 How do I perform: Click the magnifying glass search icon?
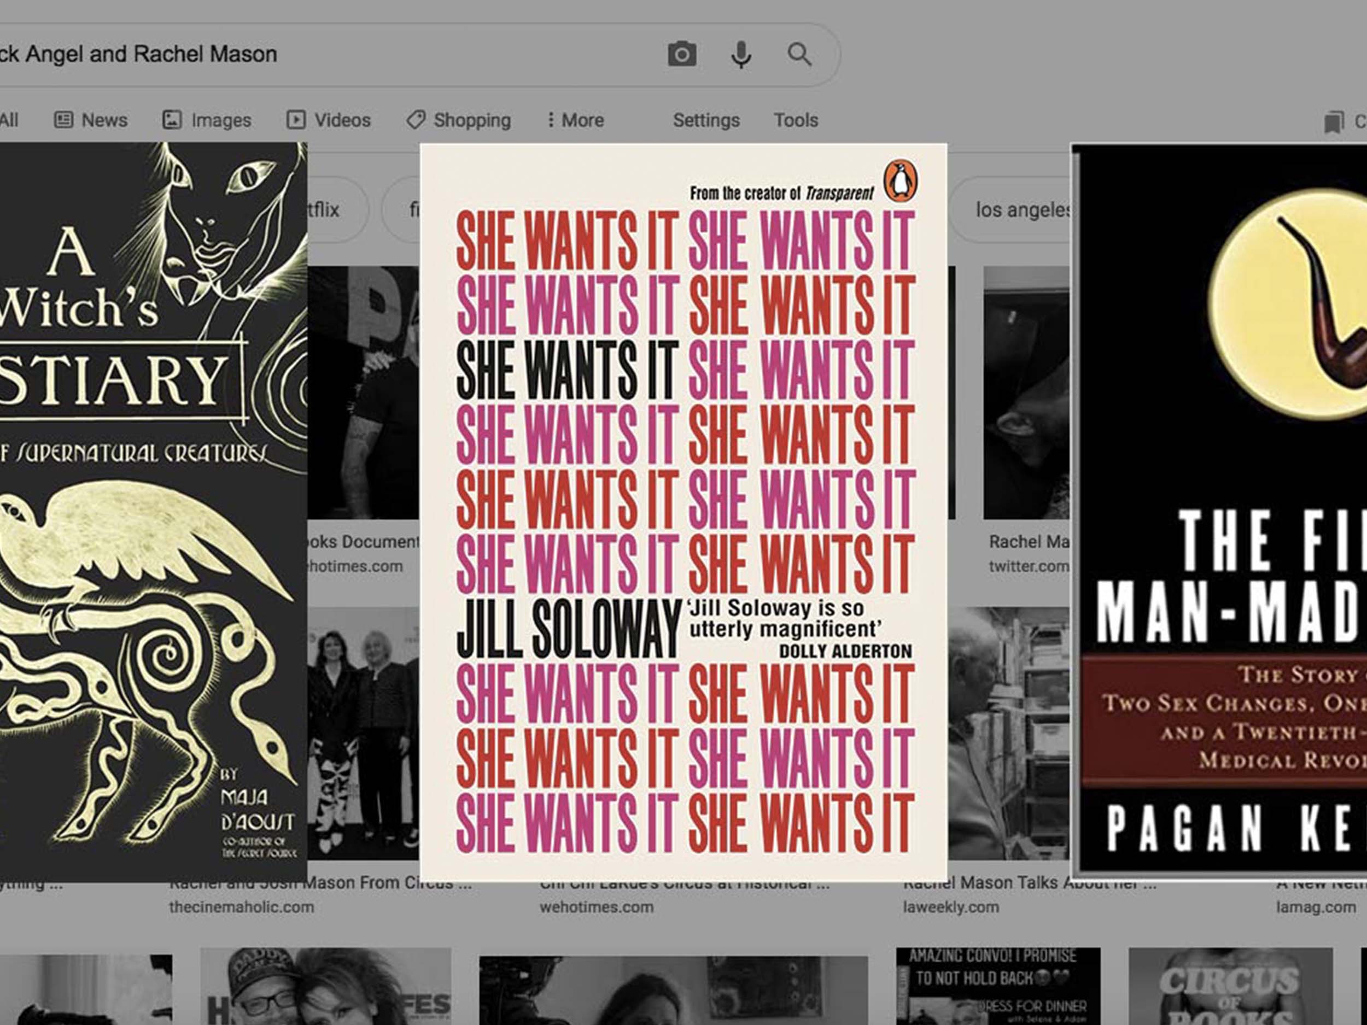point(799,54)
